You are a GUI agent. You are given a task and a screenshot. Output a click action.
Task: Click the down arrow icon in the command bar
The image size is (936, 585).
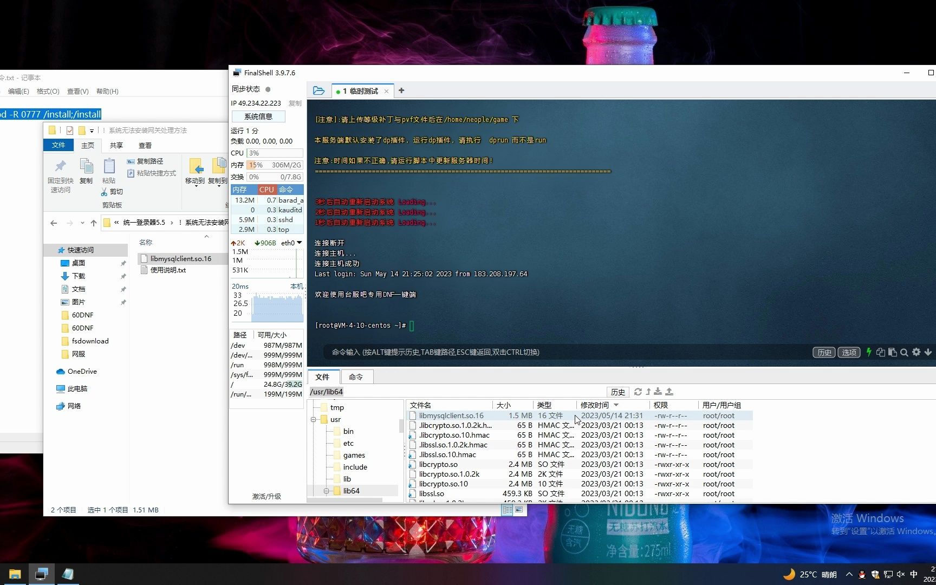pos(928,352)
